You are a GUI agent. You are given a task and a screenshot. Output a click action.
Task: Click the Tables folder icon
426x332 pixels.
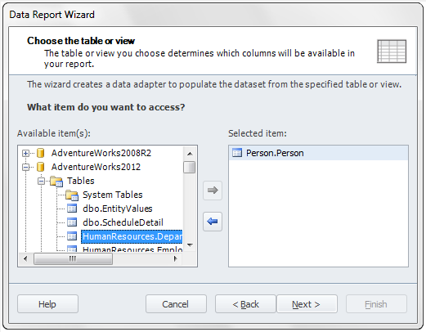[56, 181]
